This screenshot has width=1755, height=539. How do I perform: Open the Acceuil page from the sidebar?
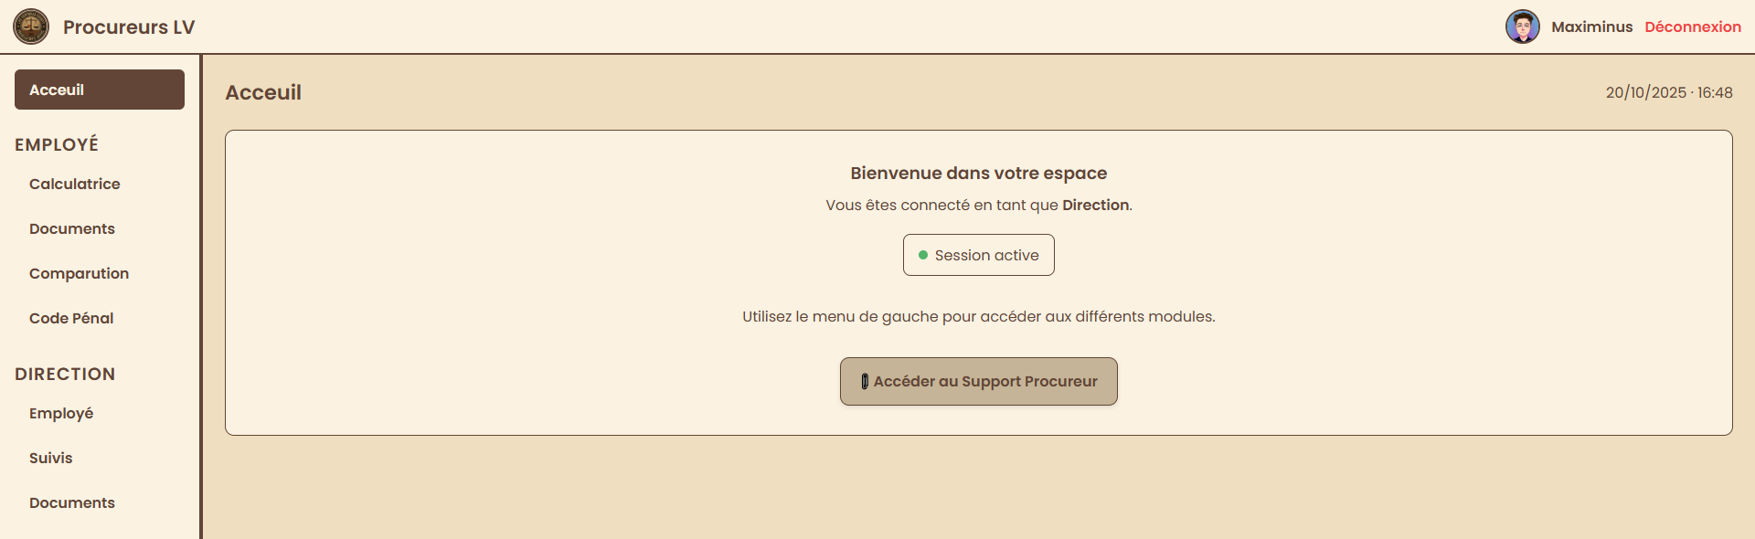pos(100,90)
